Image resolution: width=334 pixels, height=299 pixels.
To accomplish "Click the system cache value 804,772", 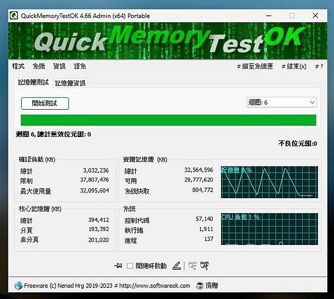I will [203, 190].
